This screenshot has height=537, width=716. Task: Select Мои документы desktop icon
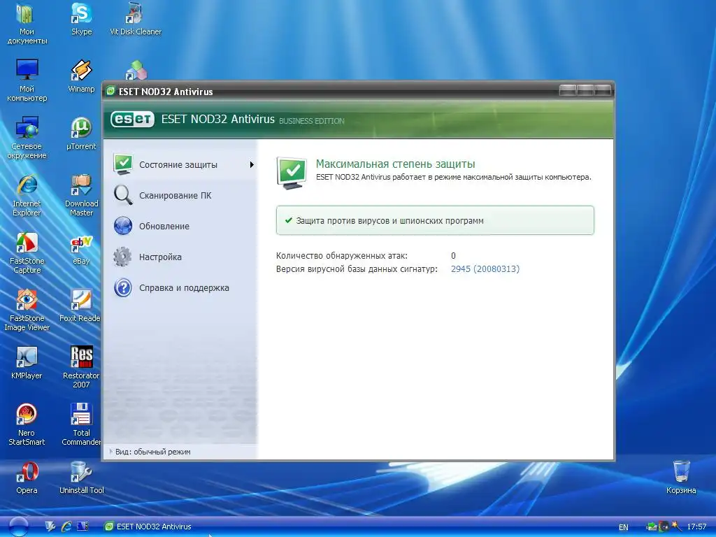[27, 24]
